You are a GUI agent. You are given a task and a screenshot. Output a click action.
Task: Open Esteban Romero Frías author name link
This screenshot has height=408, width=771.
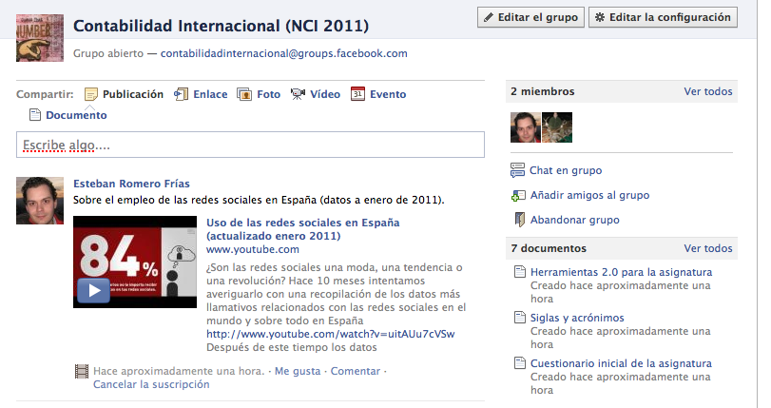pos(131,184)
